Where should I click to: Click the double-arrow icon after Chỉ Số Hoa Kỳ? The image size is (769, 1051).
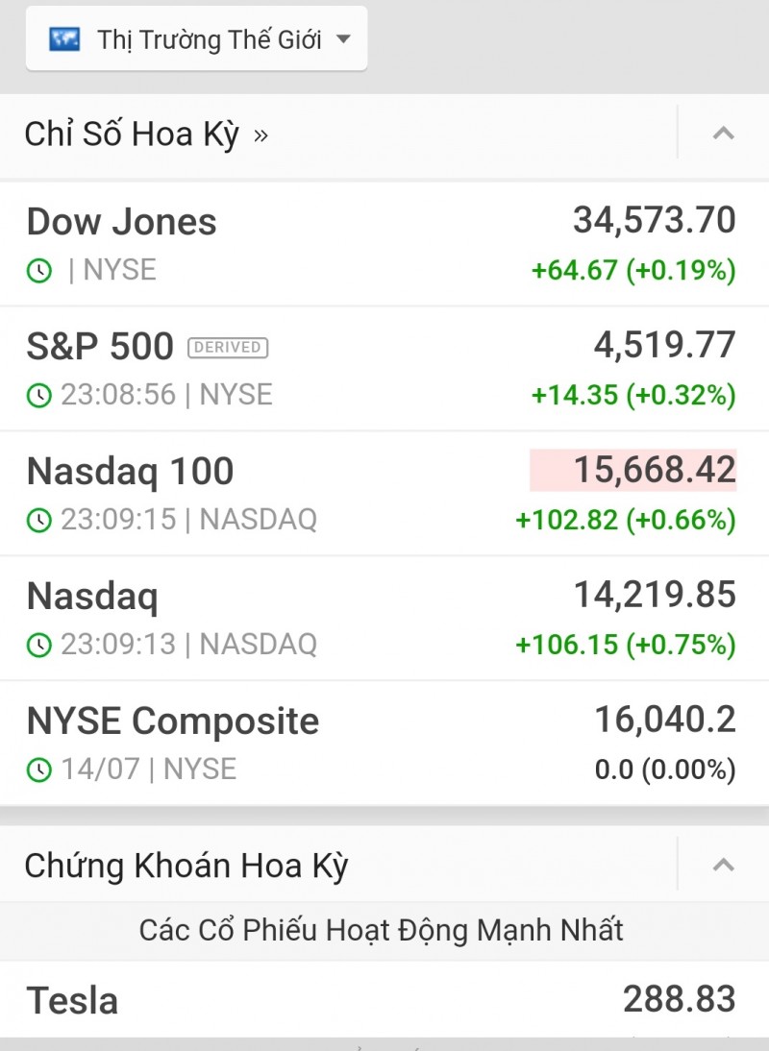[x=260, y=135]
